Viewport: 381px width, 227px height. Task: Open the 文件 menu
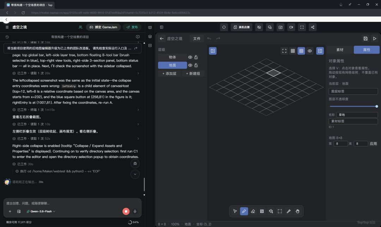[197, 39]
